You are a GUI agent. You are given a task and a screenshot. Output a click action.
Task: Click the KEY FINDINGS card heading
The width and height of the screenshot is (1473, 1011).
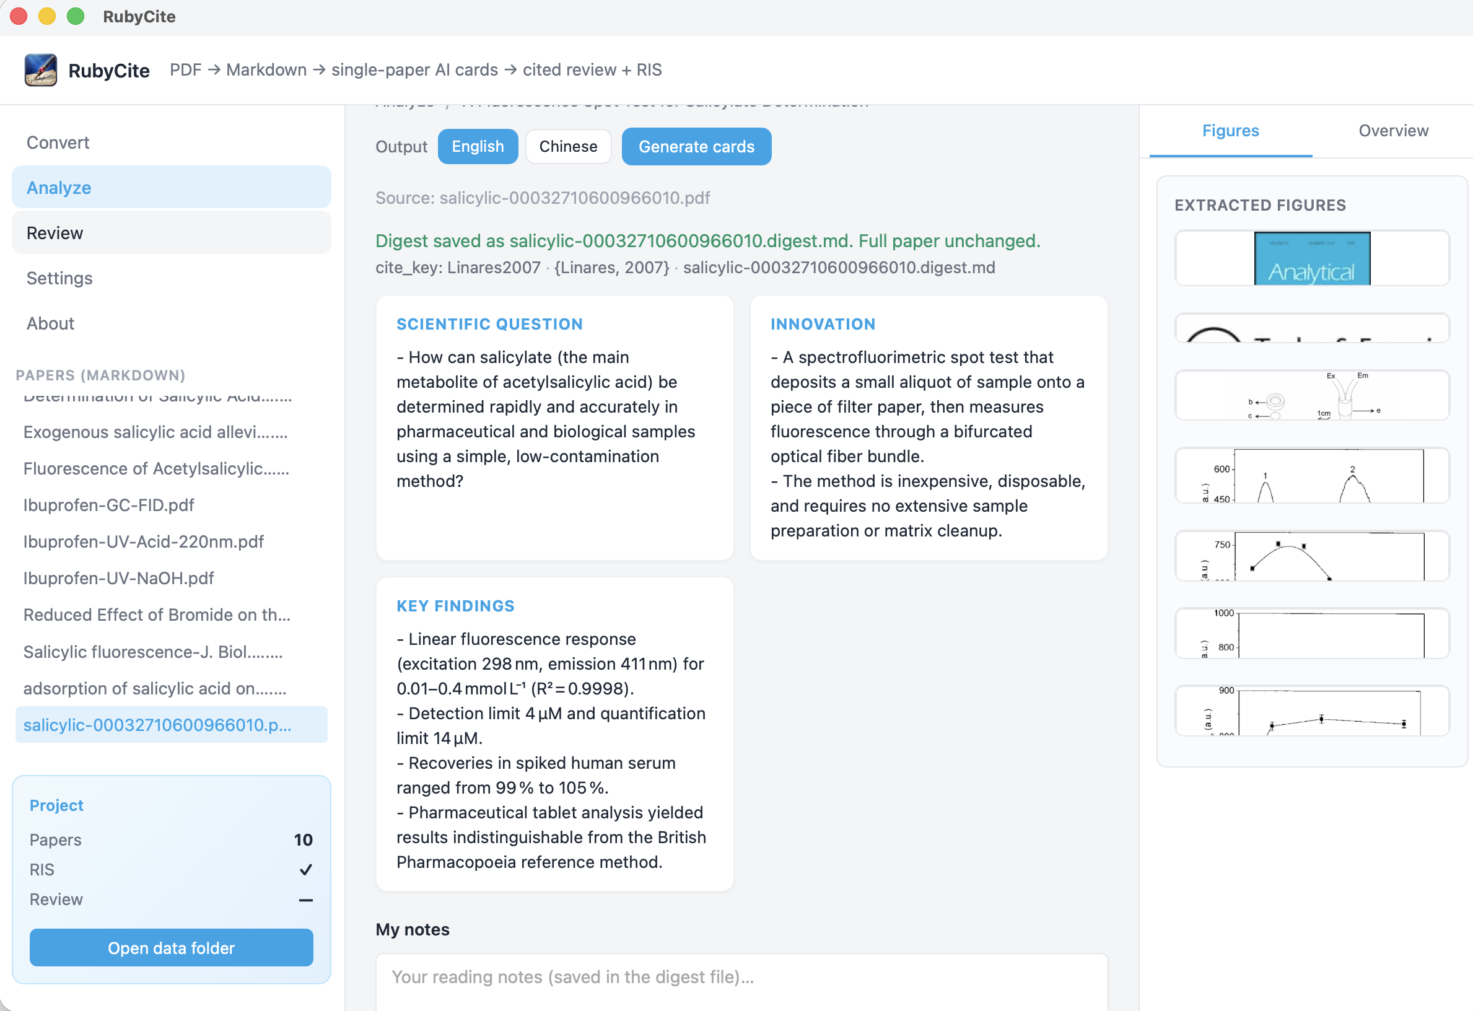coord(455,606)
